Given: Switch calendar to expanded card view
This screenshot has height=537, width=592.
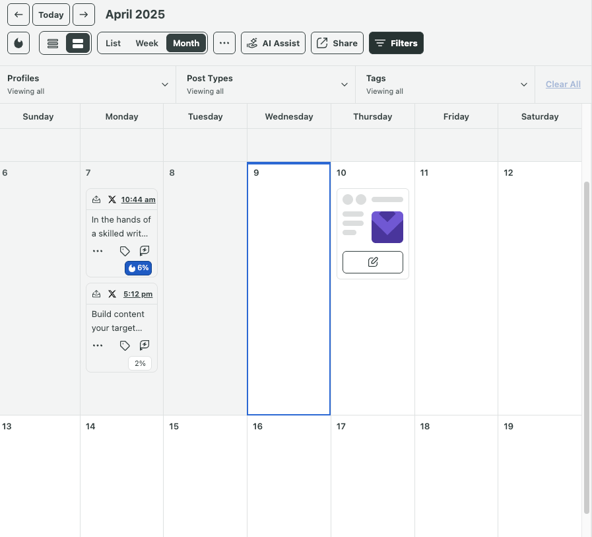Looking at the screenshot, I should click(x=78, y=43).
